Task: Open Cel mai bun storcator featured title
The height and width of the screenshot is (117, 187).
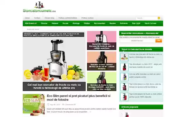Action: click(x=54, y=86)
